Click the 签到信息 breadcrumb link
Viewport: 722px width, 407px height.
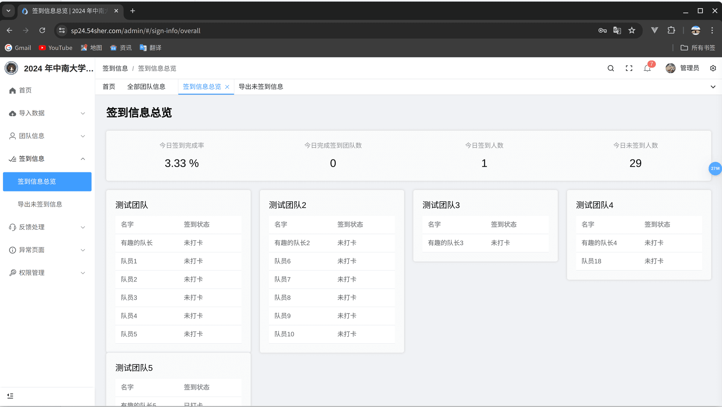pos(115,68)
